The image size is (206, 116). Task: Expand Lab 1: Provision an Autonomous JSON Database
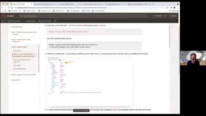[x=24, y=33]
